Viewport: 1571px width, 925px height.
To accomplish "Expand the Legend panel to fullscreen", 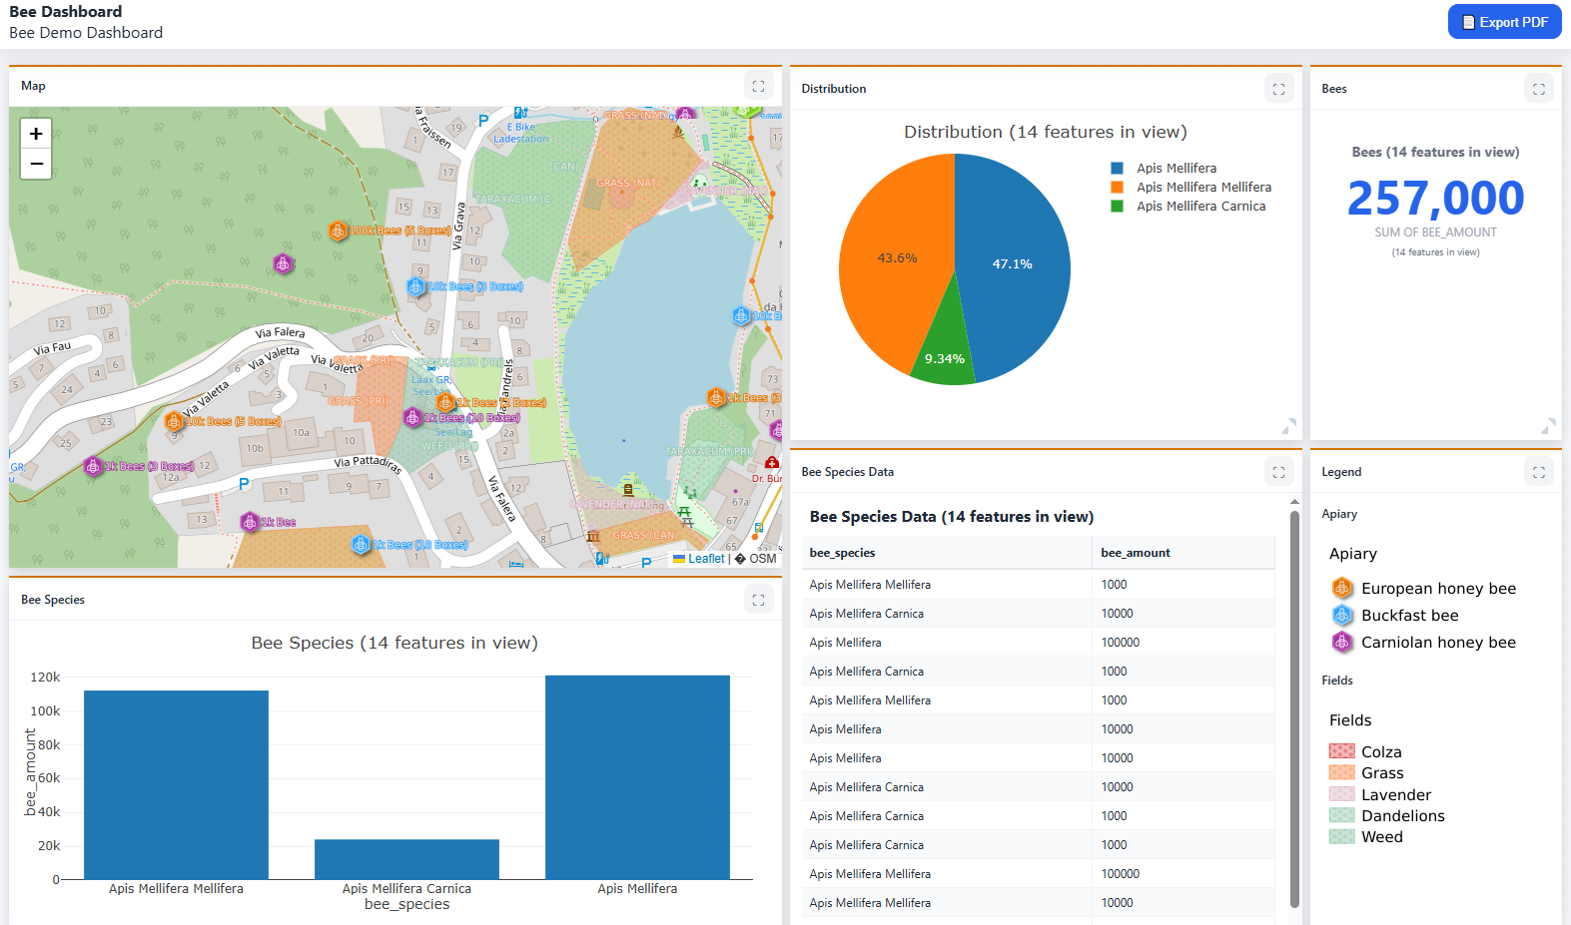I will pos(1539,472).
